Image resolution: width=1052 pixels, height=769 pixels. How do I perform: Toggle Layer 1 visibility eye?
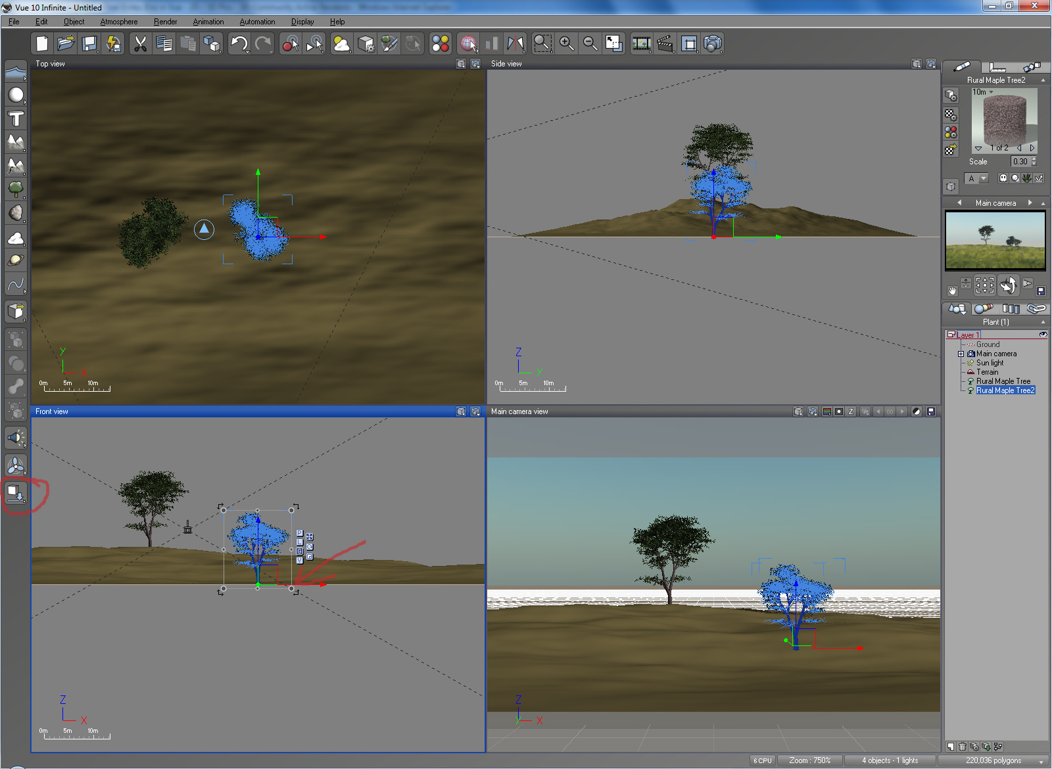(x=1043, y=335)
